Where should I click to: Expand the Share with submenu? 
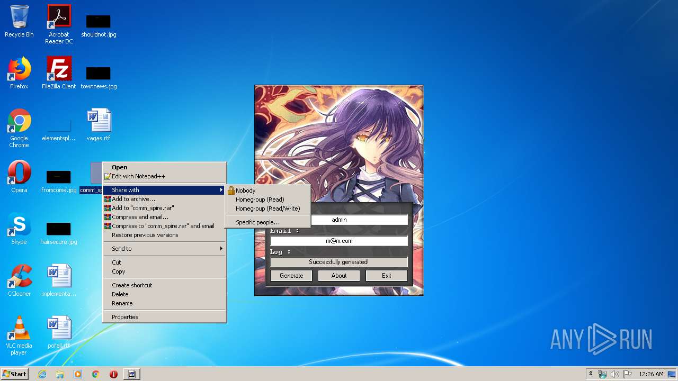[164, 190]
